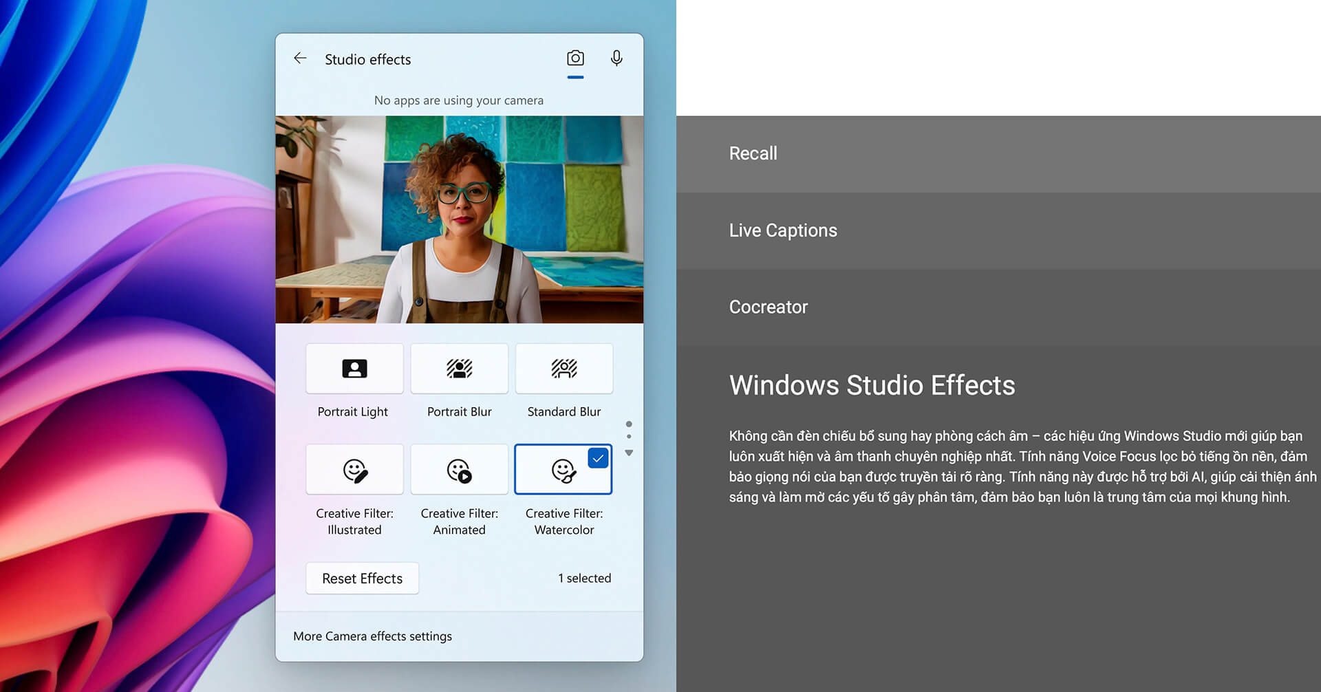The image size is (1321, 692).
Task: Uncheck the blue checkmark on Watercolor
Action: tap(598, 458)
